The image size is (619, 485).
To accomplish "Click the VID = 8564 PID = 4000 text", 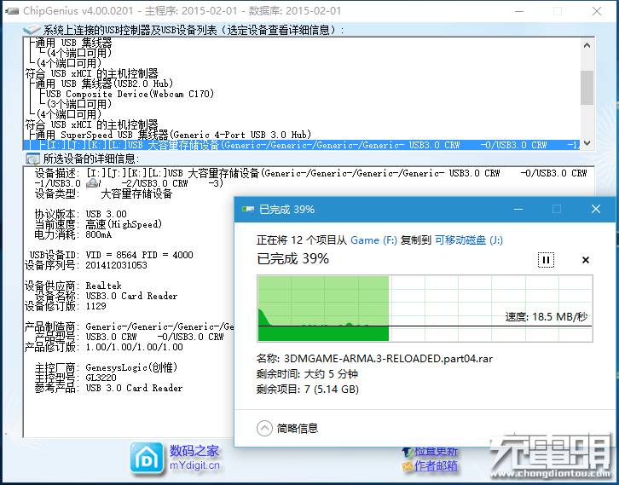I will pyautogui.click(x=139, y=255).
